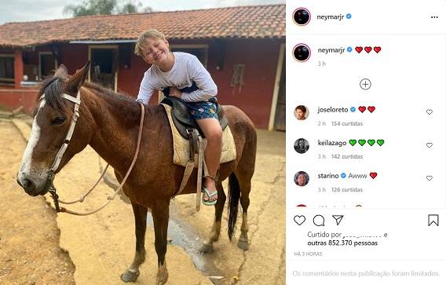The width and height of the screenshot is (446, 285).
Task: Visit joseloreto username link
Action: point(333,109)
